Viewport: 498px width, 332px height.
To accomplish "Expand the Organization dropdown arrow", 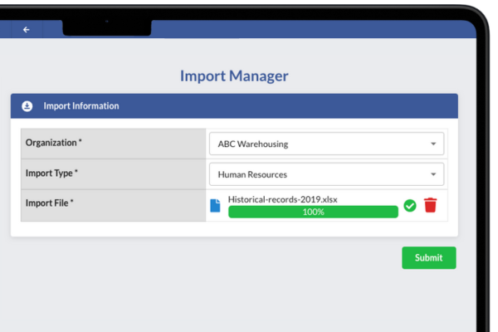I will pos(432,144).
